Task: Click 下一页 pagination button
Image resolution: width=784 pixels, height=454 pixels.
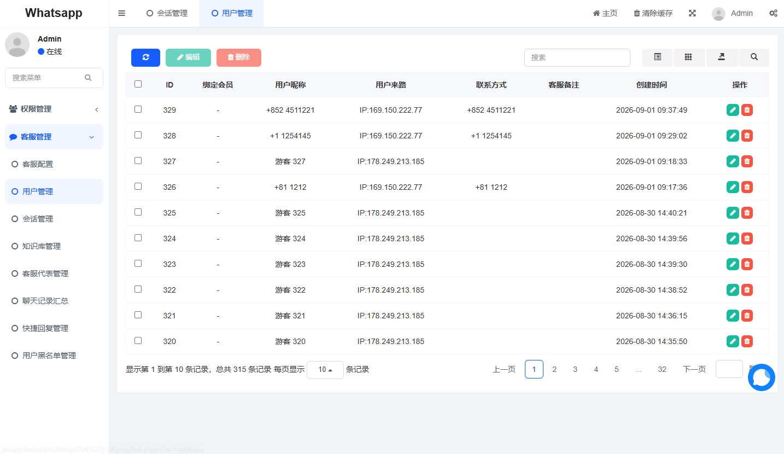Action: pyautogui.click(x=694, y=369)
